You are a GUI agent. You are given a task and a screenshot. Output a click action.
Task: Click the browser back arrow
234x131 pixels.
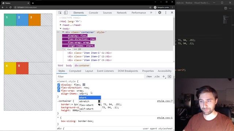coord(3,7)
